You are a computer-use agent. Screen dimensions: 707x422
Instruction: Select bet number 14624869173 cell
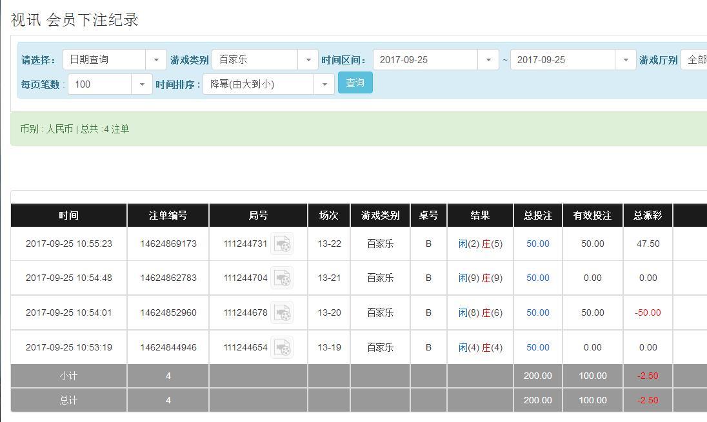pos(168,244)
